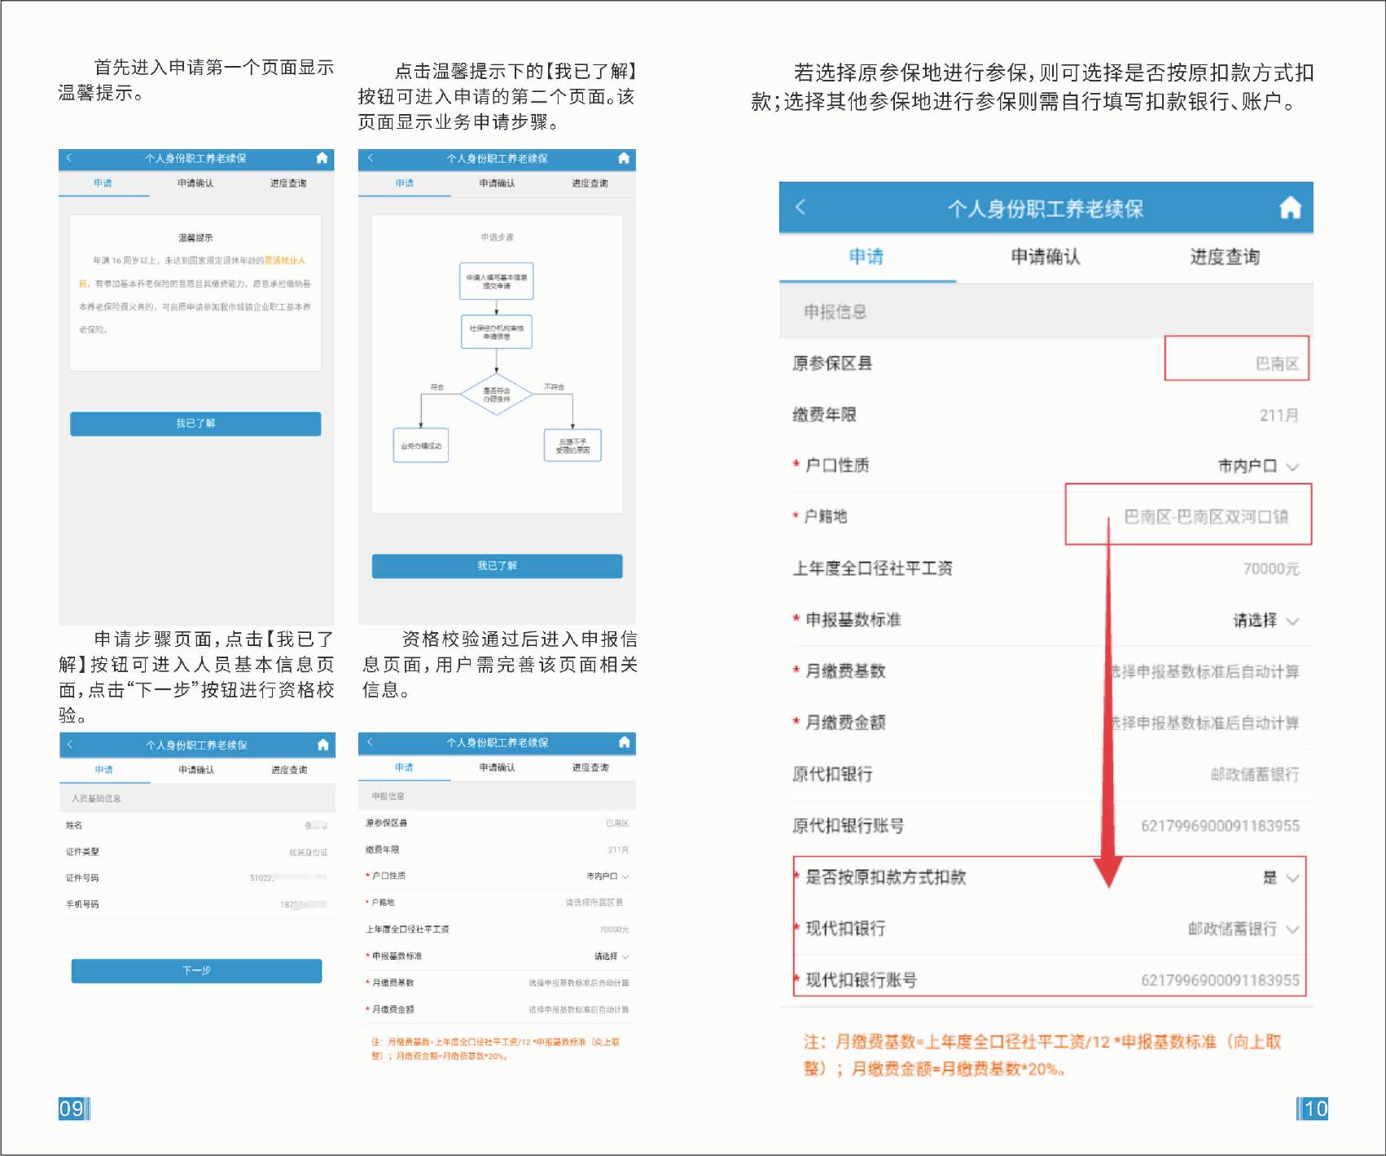
Task: Click back arrow in the large enlarged 申报信息 screenshot
Action: pos(800,207)
